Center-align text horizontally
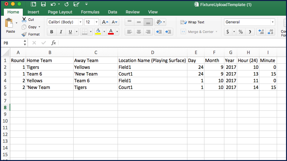 [x=139, y=32]
